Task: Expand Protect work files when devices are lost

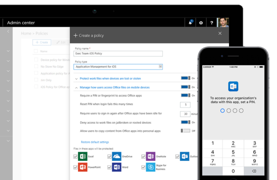Action: pos(76,78)
